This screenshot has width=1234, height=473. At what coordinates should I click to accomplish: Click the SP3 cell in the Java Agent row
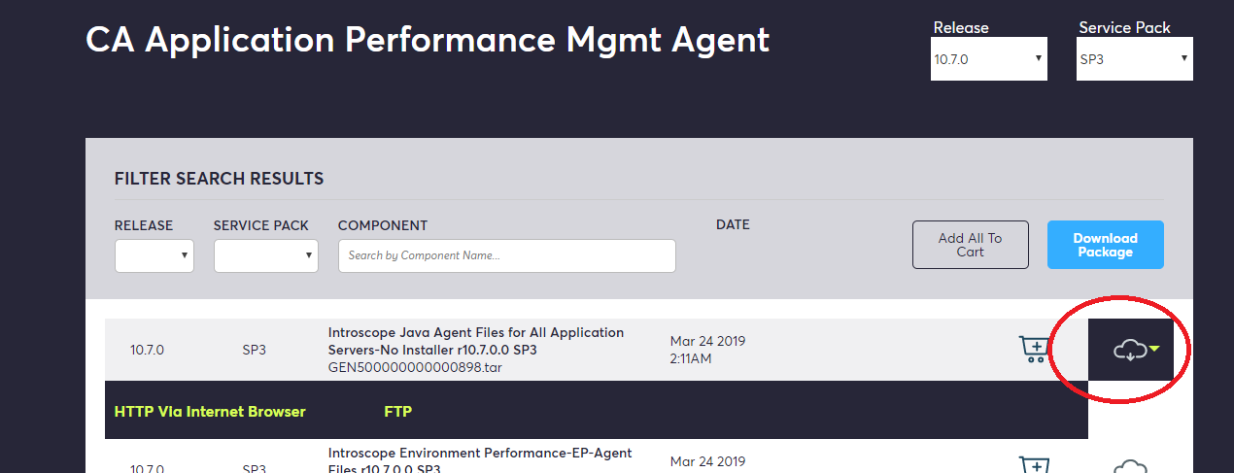click(x=255, y=350)
